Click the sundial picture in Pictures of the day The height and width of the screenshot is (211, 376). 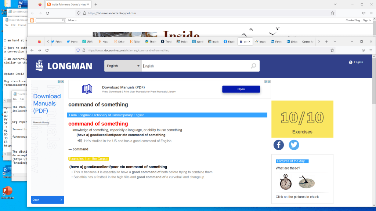click(307, 182)
